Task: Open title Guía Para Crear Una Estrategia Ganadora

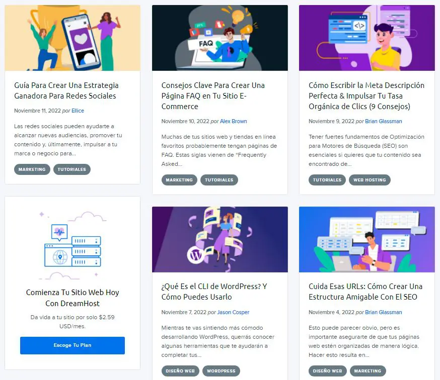Action: coord(66,90)
